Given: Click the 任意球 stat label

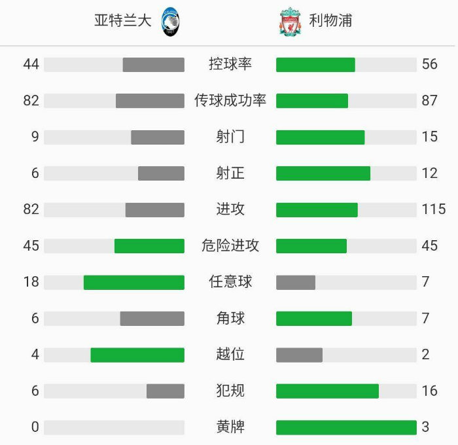Looking at the screenshot, I should tap(230, 282).
